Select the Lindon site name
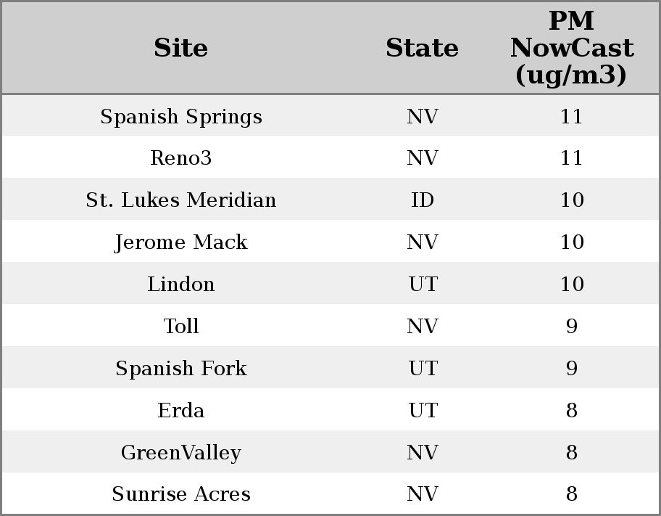The image size is (661, 516). (181, 284)
